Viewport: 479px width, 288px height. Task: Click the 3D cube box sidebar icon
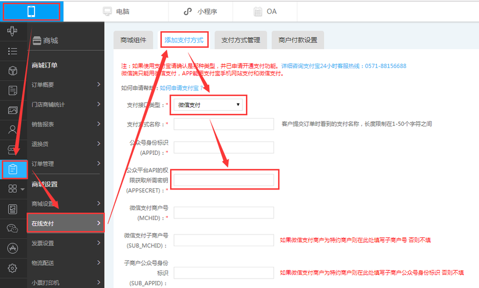coord(12,71)
